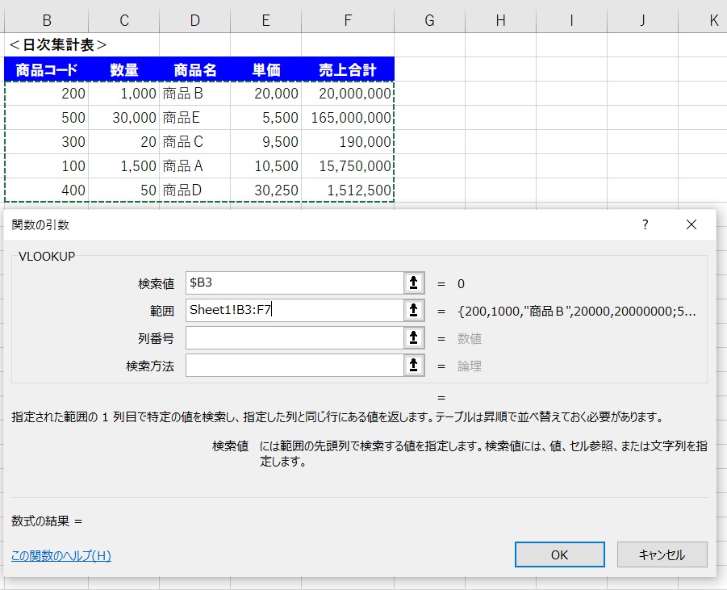Select cell with product code 100

46,166
